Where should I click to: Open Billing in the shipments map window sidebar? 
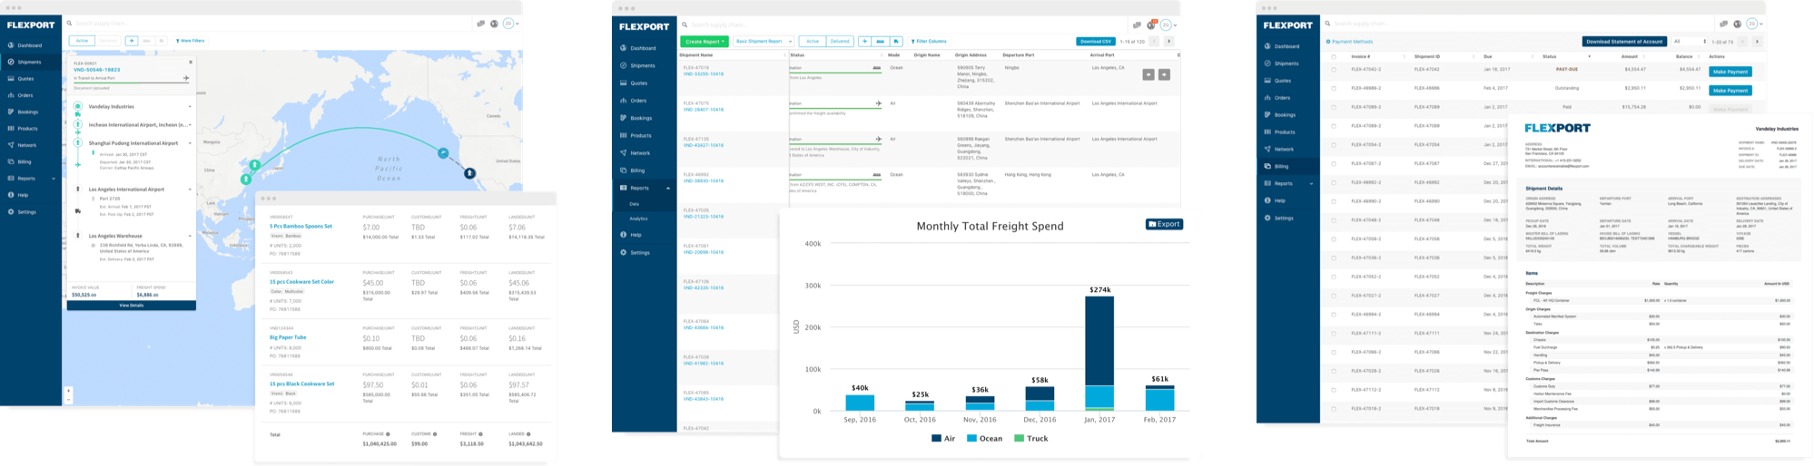pos(25,162)
